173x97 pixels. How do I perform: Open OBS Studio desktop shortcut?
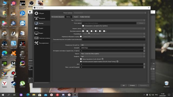click(31, 4)
